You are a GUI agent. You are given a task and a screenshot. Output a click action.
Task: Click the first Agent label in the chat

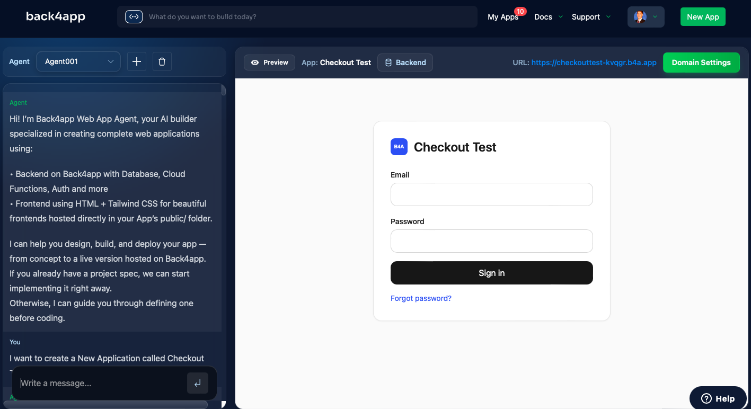tap(18, 103)
